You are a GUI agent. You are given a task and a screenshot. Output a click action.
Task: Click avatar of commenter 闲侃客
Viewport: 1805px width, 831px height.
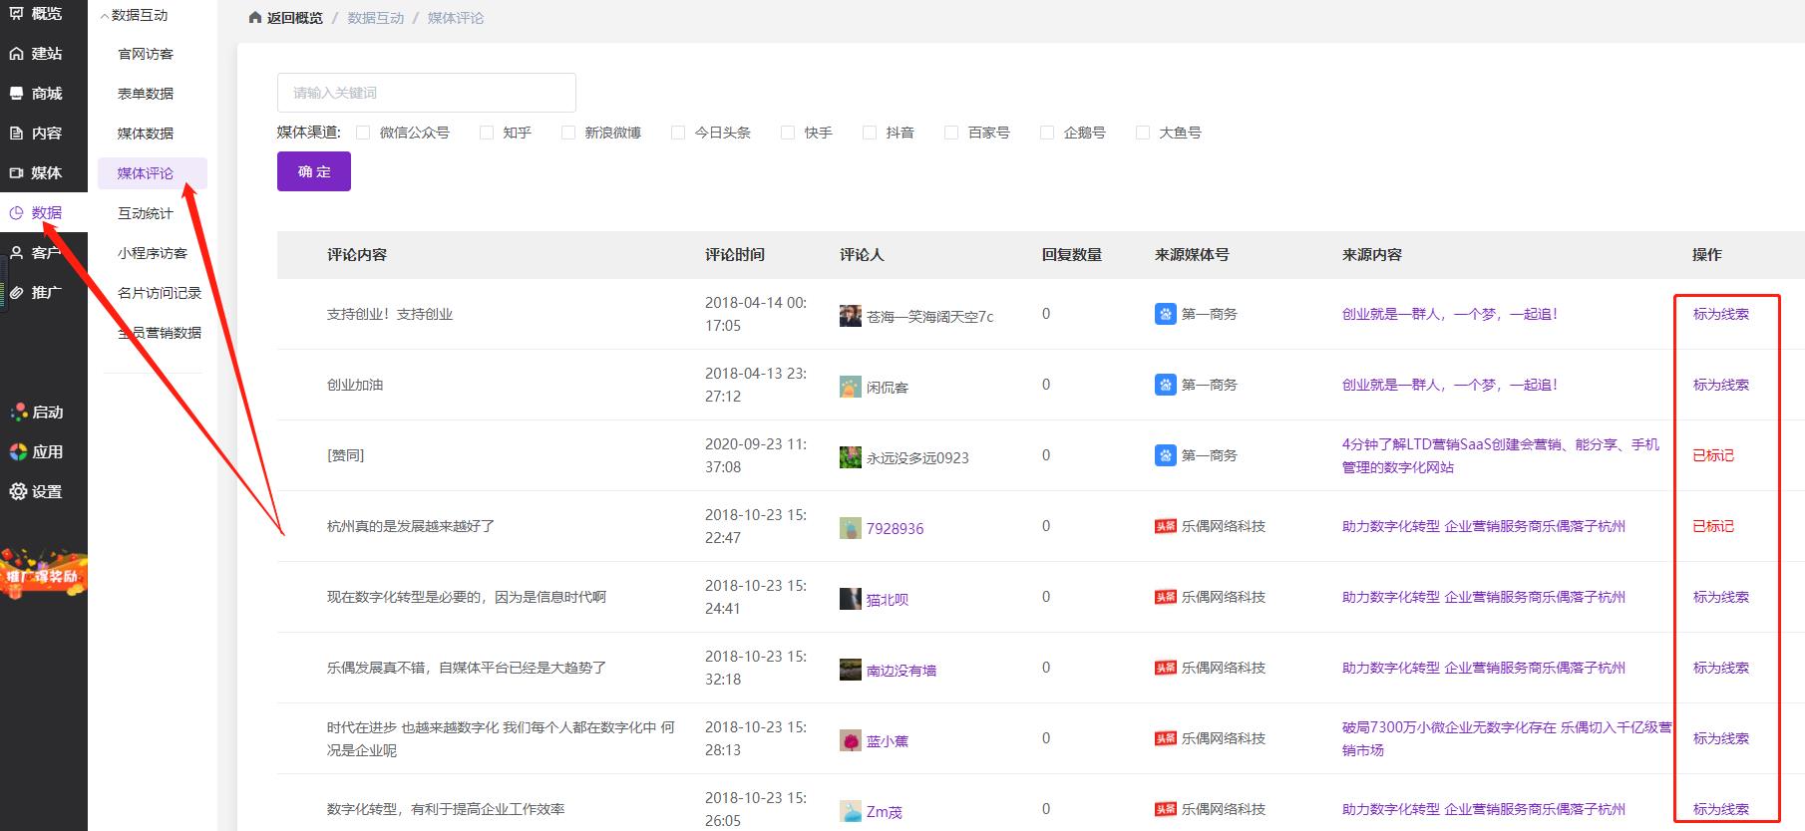(851, 387)
